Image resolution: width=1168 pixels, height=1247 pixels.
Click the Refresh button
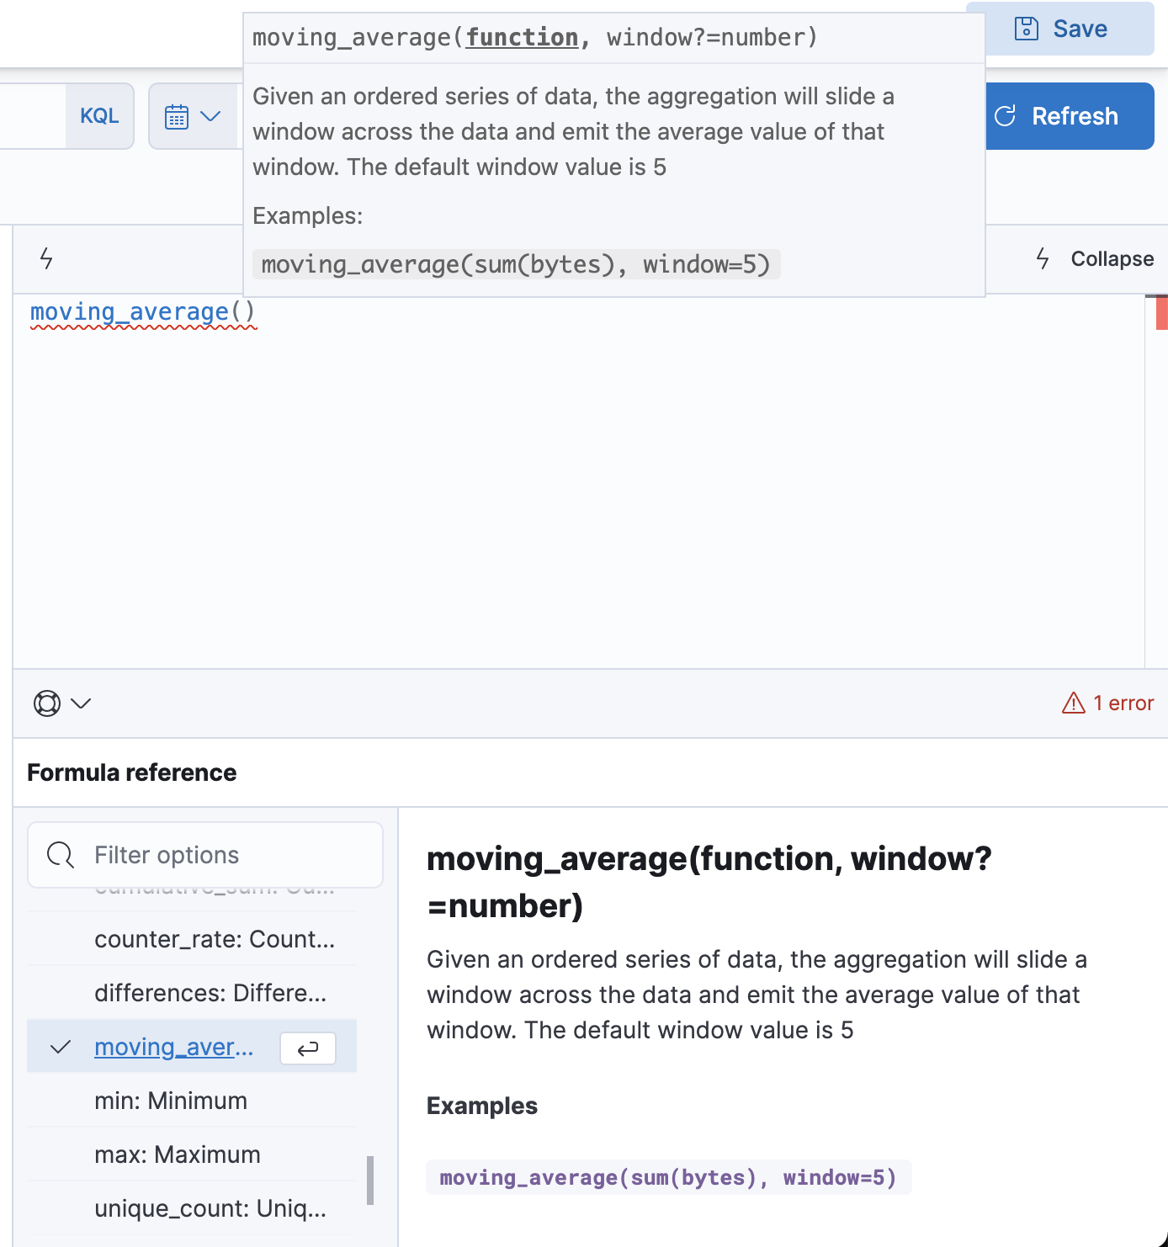click(1070, 116)
